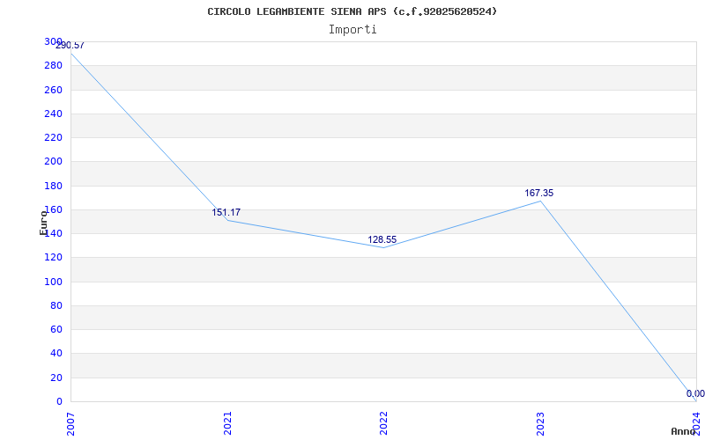
Task: Click the 290.57 data point label
Action: tap(70, 46)
